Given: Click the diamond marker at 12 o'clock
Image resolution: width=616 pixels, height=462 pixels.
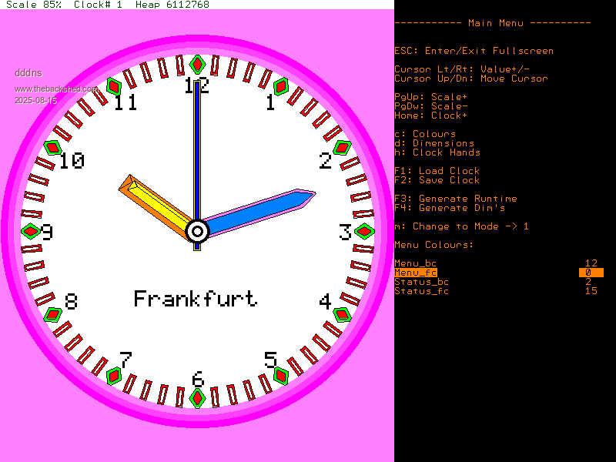Looking at the screenshot, I should pyautogui.click(x=198, y=64).
